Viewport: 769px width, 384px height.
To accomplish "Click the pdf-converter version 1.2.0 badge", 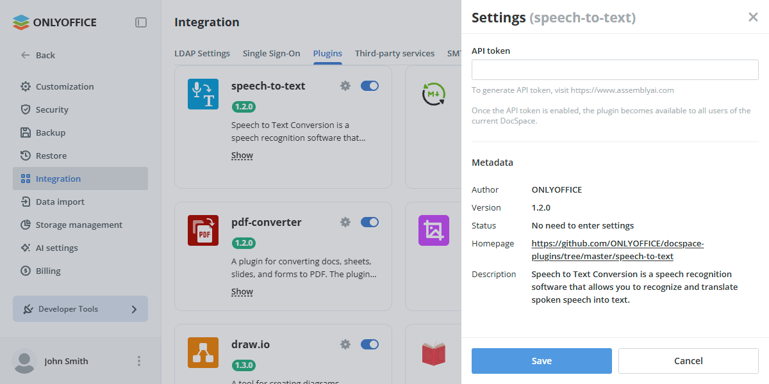I will [x=244, y=243].
